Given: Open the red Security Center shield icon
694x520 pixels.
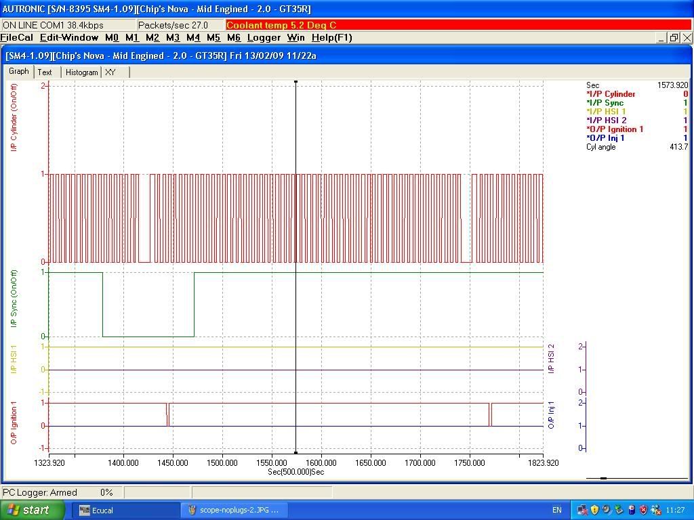Looking at the screenshot, I should [644, 511].
